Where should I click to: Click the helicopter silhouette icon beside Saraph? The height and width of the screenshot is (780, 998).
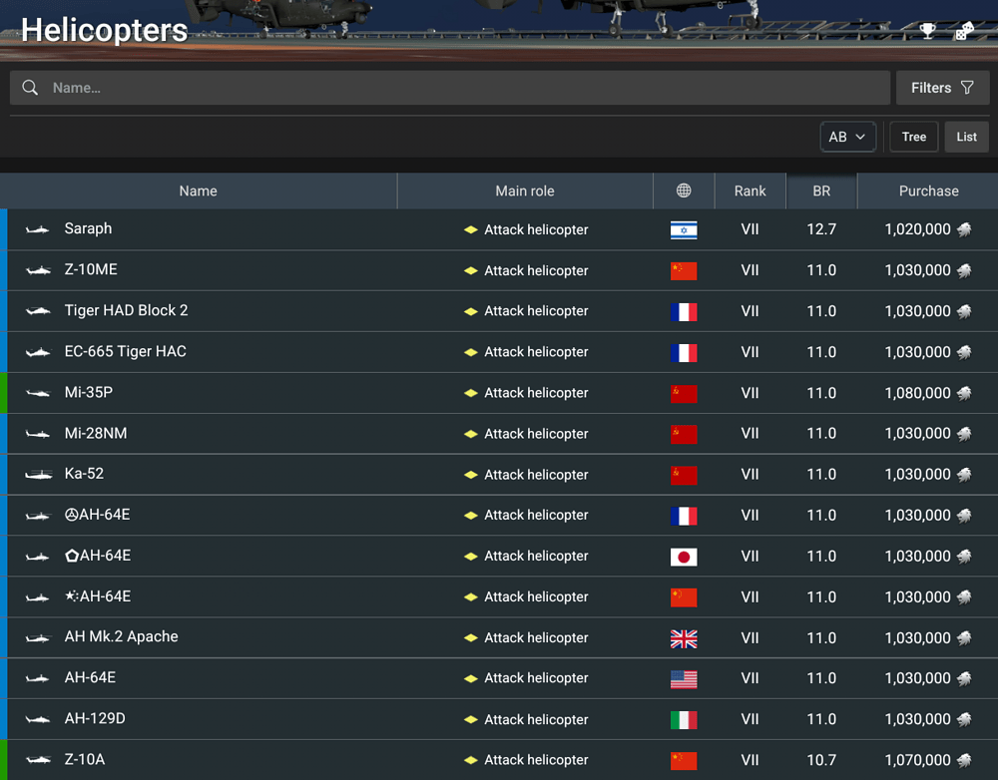pyautogui.click(x=38, y=229)
